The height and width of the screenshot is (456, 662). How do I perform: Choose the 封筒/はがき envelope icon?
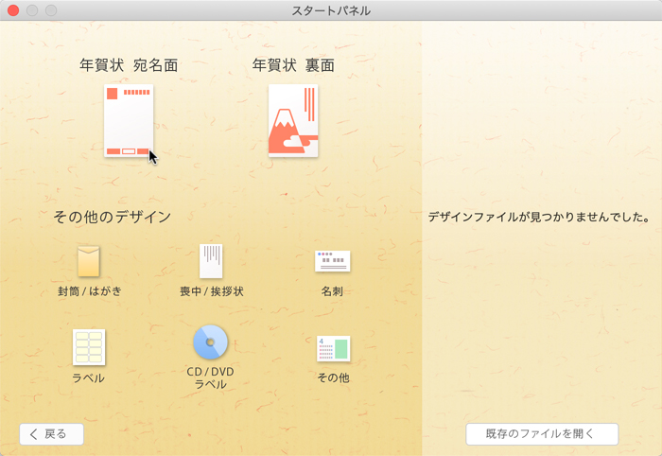click(x=89, y=261)
